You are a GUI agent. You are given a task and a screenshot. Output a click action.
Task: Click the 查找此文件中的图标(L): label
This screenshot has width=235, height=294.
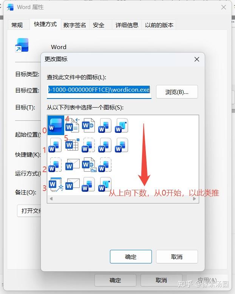76,77
